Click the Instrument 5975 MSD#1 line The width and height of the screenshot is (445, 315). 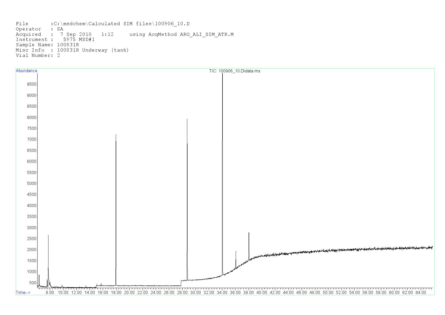[55, 40]
